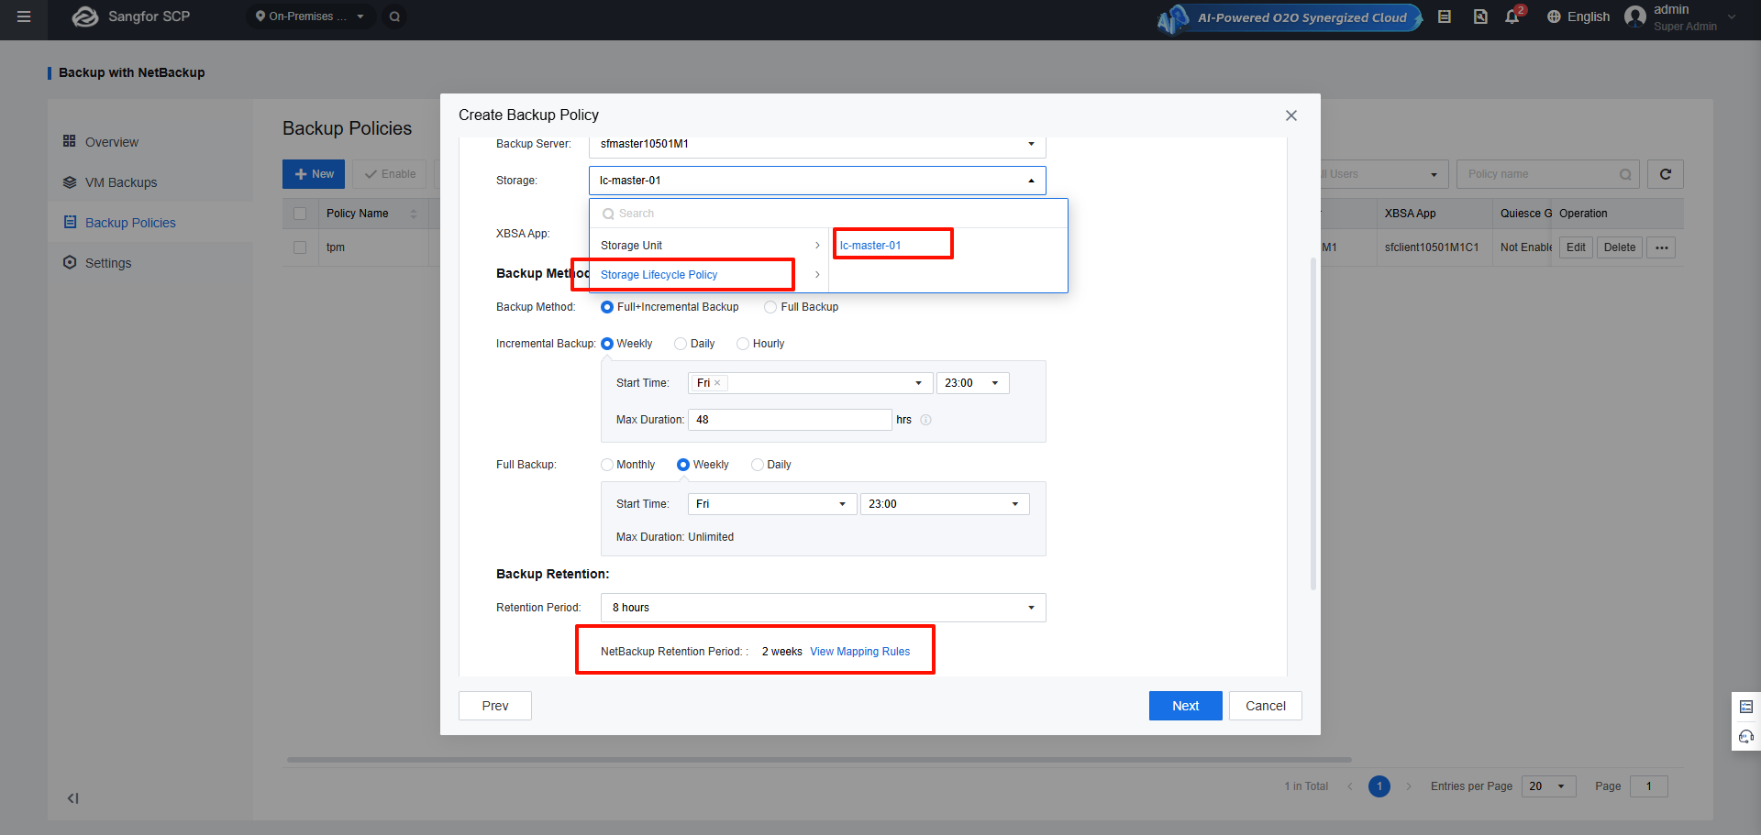Open more actions for tpm policy
The width and height of the screenshot is (1761, 835).
pyautogui.click(x=1661, y=247)
